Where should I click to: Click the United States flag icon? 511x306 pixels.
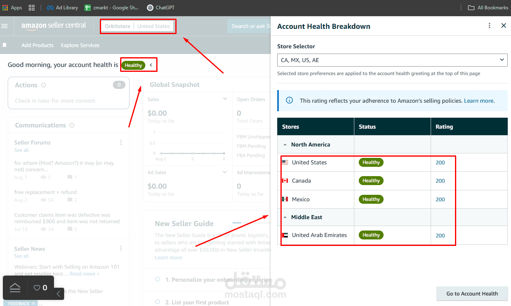tap(285, 162)
